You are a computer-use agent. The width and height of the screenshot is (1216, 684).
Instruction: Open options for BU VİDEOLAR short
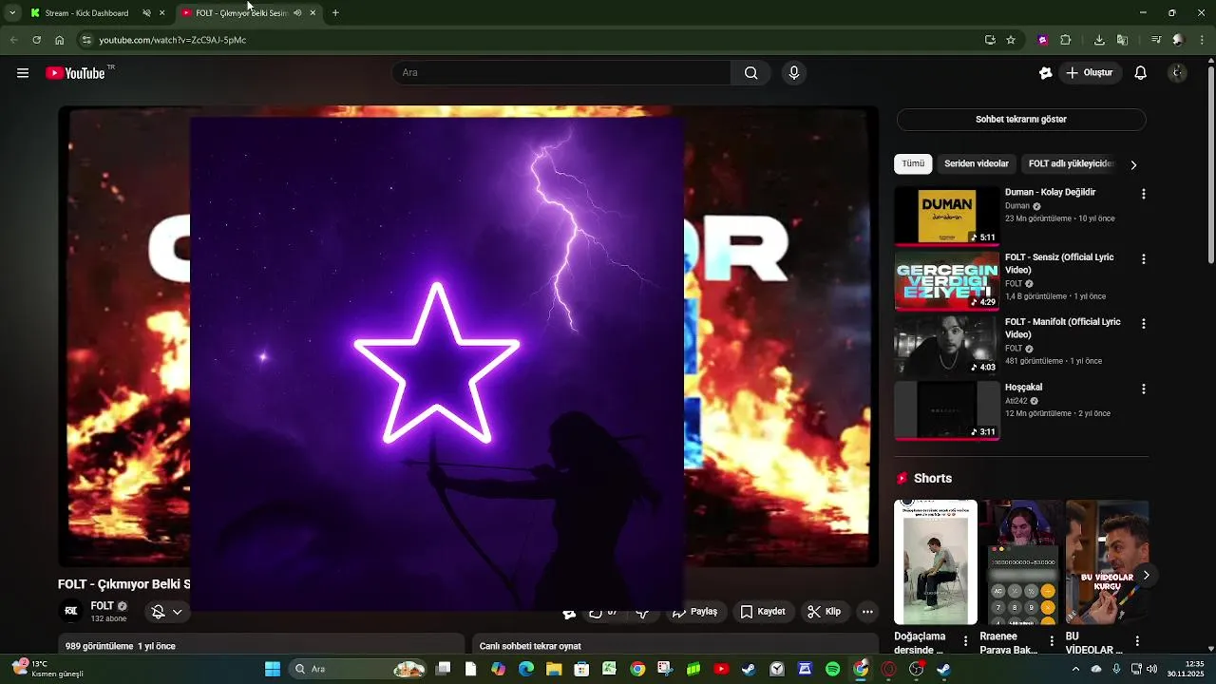(1137, 641)
